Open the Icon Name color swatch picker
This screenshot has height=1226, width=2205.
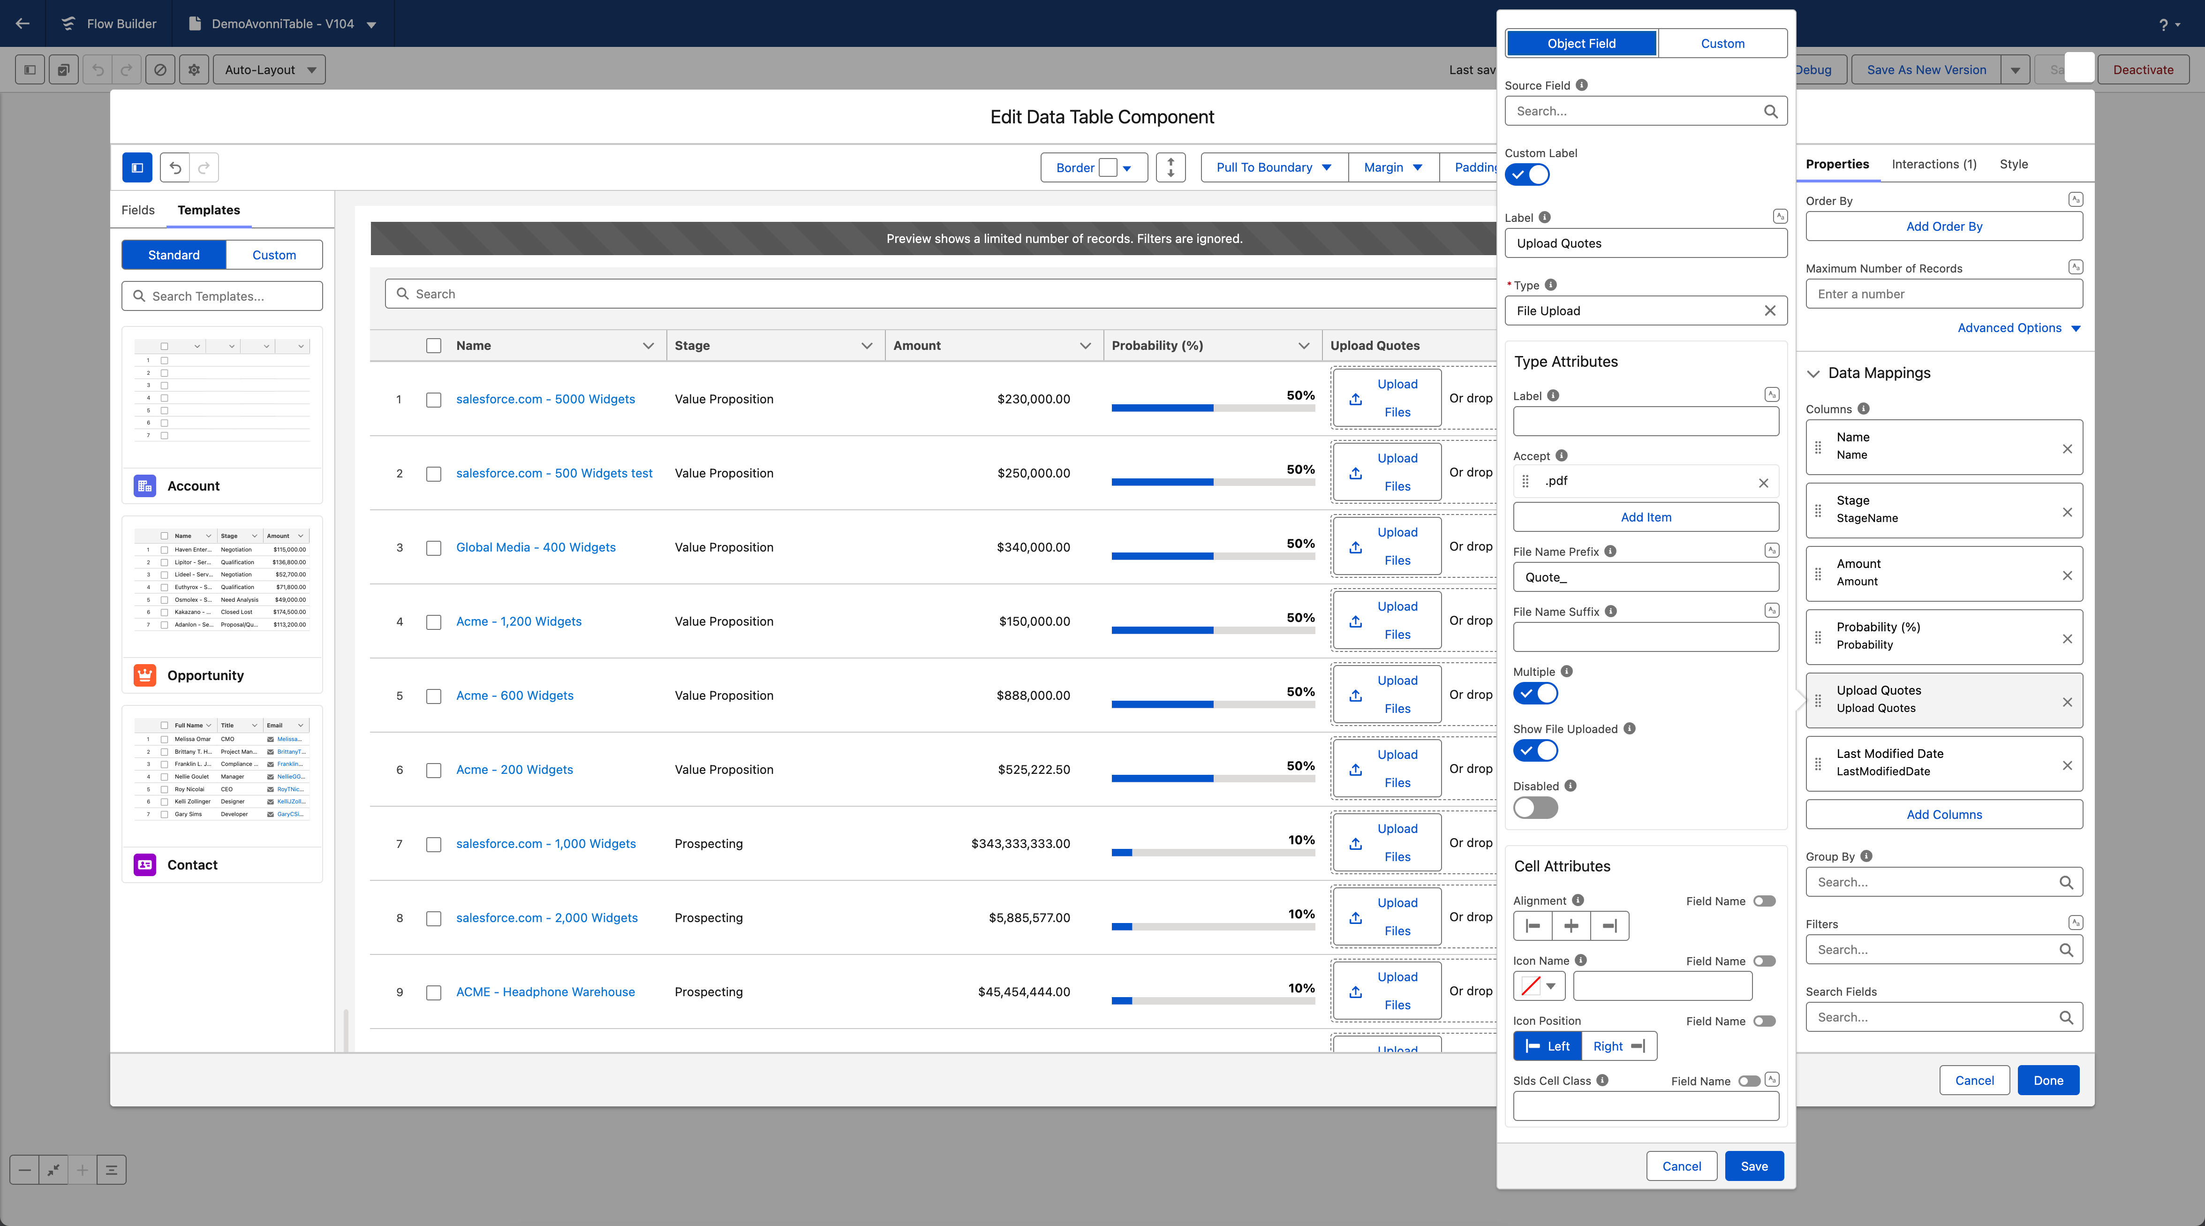click(x=1539, y=986)
